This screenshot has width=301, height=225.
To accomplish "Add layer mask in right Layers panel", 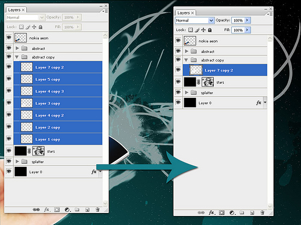I will click(222, 212).
